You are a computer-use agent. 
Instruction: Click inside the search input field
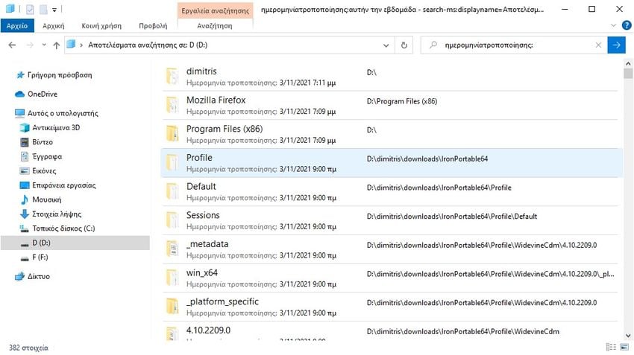(515, 45)
